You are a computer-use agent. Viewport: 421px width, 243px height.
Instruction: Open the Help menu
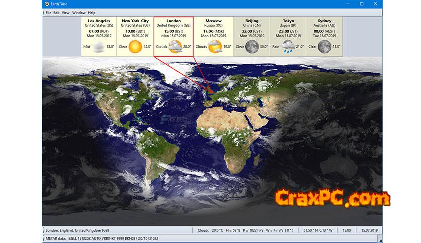(x=91, y=12)
